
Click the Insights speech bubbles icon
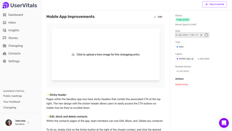click(x=5, y=30)
